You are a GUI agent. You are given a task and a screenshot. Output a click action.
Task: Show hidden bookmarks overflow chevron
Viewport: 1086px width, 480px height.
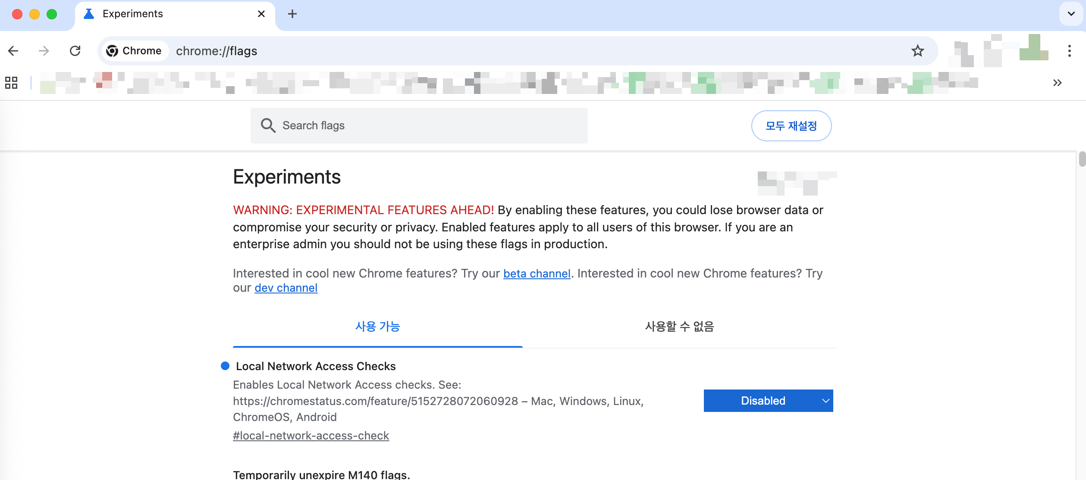click(1057, 82)
